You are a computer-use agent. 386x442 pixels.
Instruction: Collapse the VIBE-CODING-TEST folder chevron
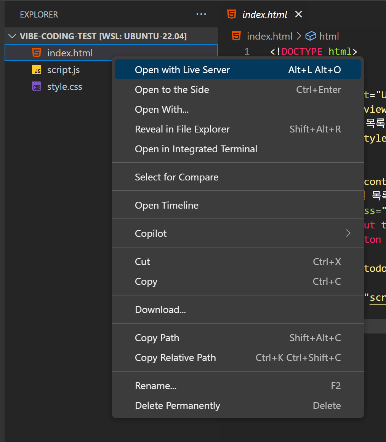pyautogui.click(x=13, y=37)
